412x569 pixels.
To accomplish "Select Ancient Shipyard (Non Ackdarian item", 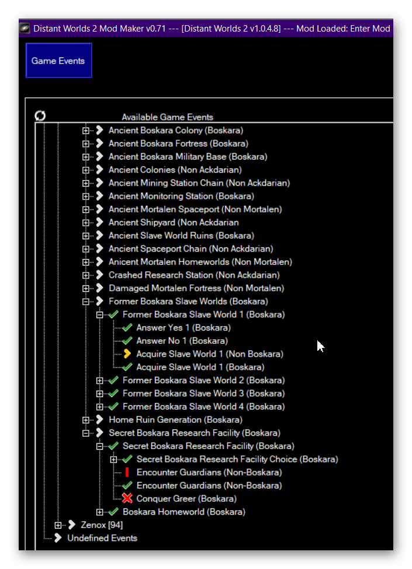I will click(x=174, y=222).
